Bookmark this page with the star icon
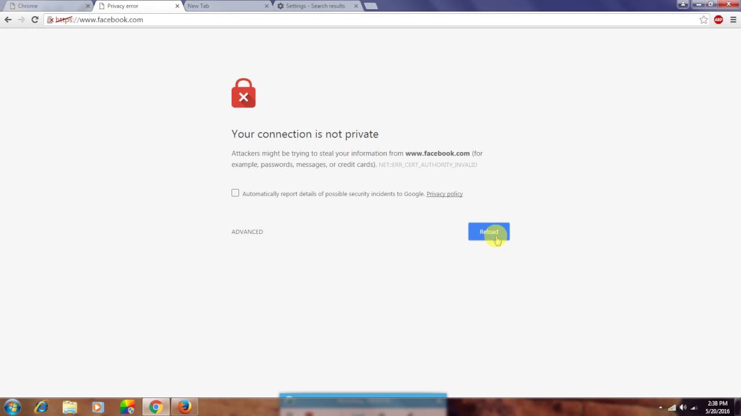This screenshot has width=741, height=416. (703, 20)
